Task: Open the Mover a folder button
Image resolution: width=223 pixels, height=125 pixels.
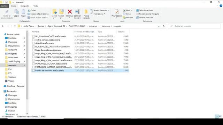Action: point(54,14)
